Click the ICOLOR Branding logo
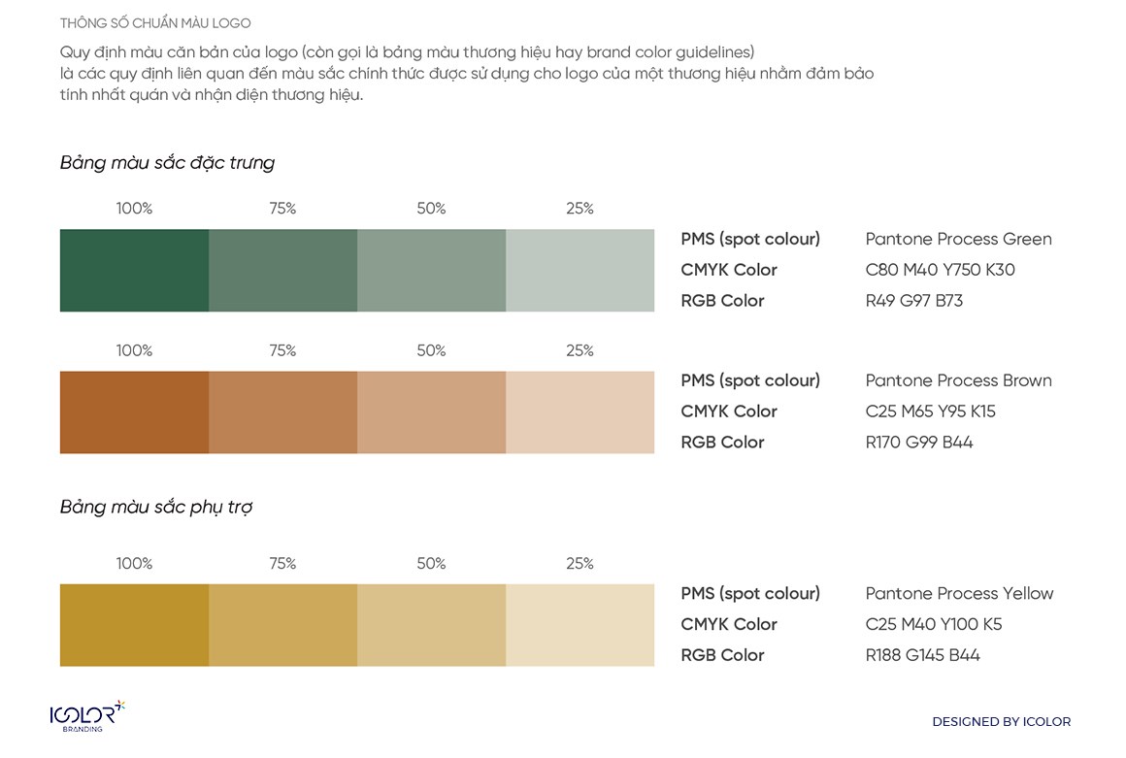The width and height of the screenshot is (1126, 758). pyautogui.click(x=87, y=716)
